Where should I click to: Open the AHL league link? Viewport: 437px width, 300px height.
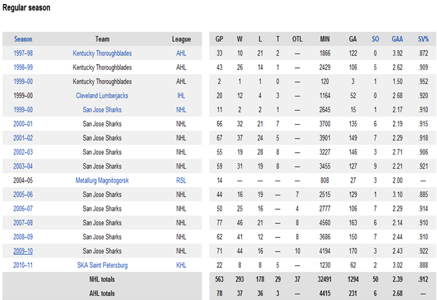(181, 53)
